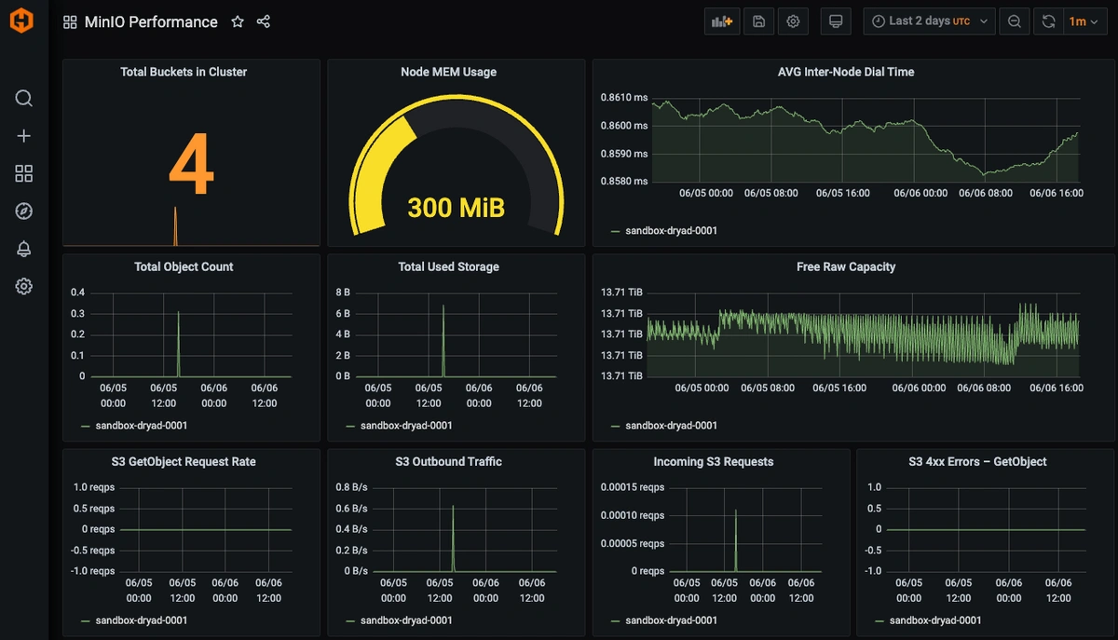Image resolution: width=1118 pixels, height=640 pixels.
Task: Open Incoming S3 Requests panel title menu
Action: pyautogui.click(x=714, y=461)
